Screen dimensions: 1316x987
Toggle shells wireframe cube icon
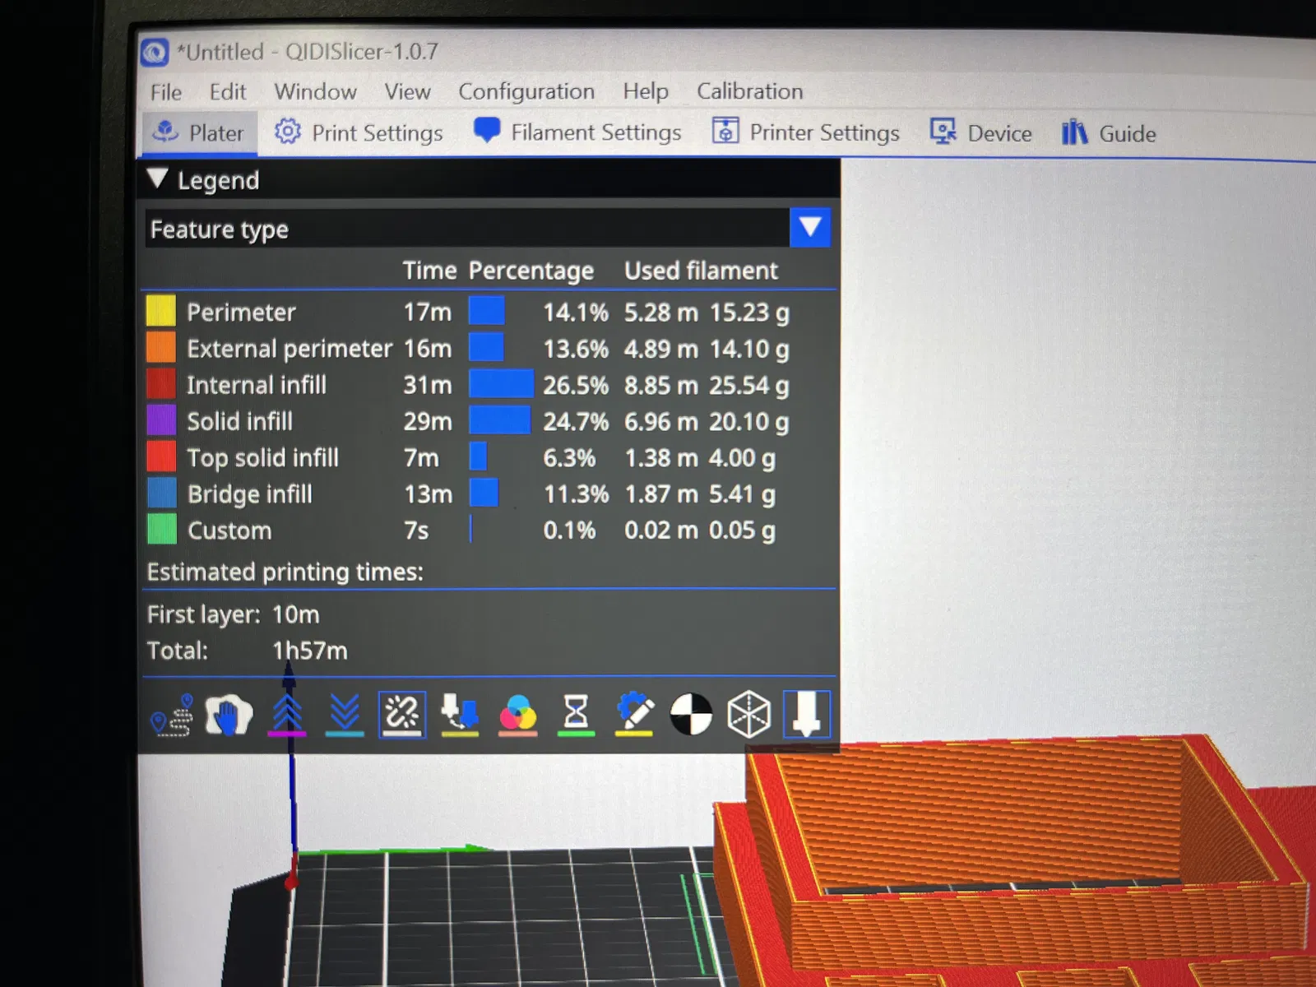pyautogui.click(x=748, y=715)
